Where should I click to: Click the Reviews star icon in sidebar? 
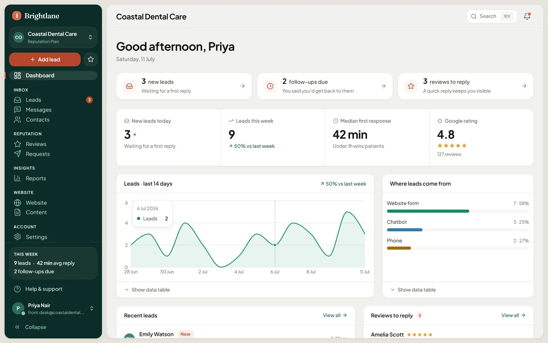click(17, 144)
